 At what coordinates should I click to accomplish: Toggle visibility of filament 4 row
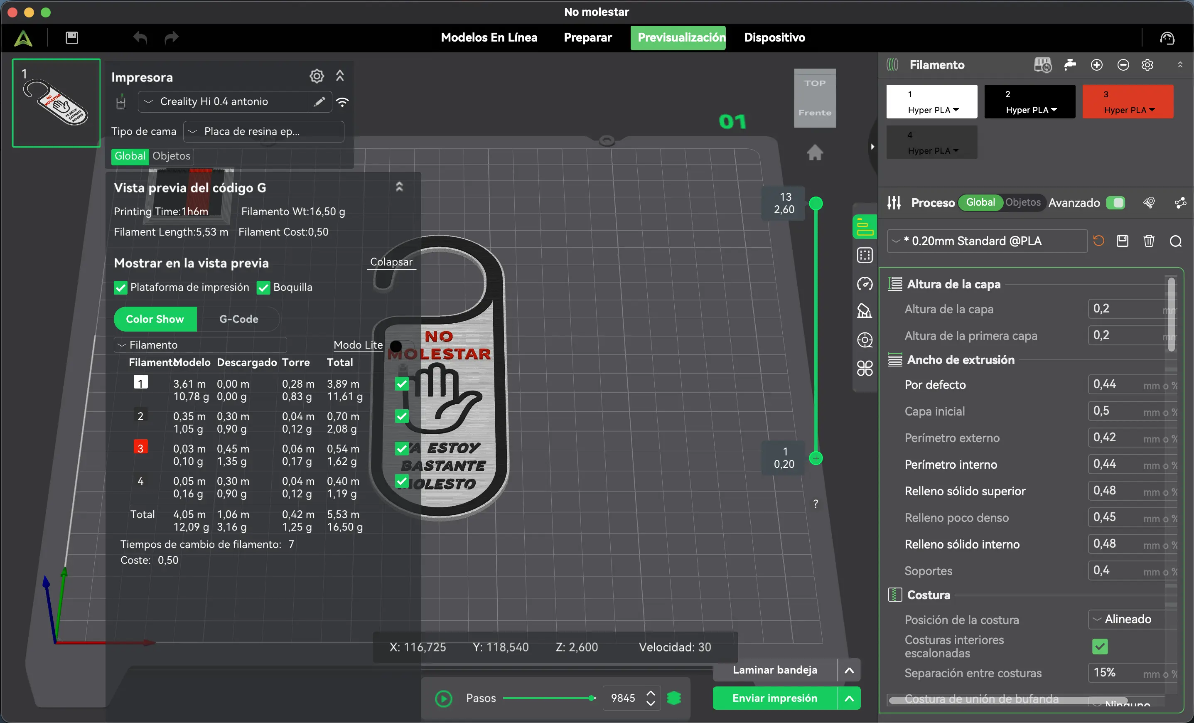pyautogui.click(x=402, y=481)
